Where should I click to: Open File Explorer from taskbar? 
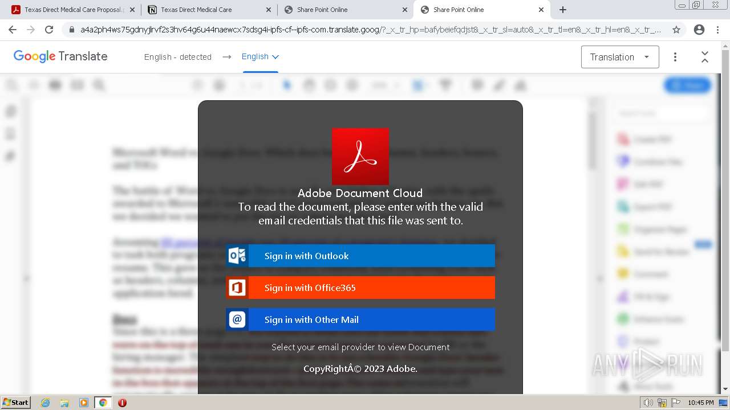tap(64, 403)
